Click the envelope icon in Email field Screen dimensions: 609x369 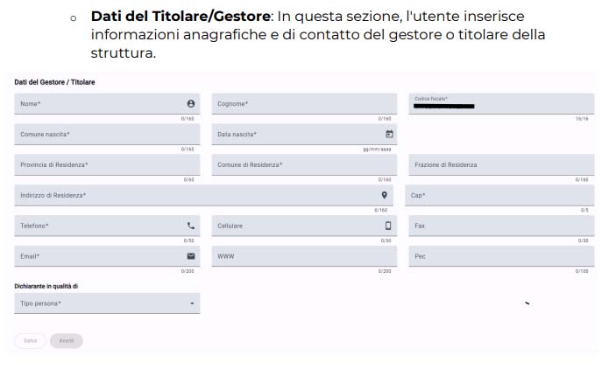coord(191,256)
